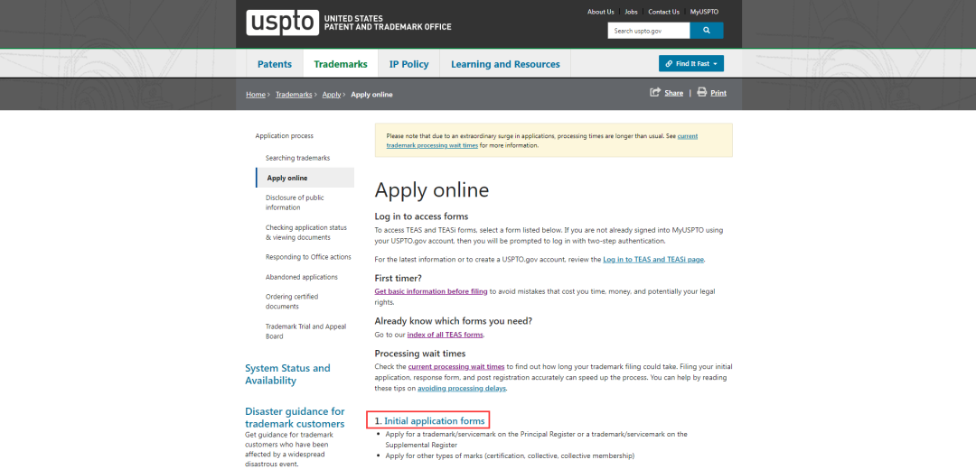This screenshot has width=976, height=469.
Task: Switch to IP Policy tab
Action: [x=408, y=64]
